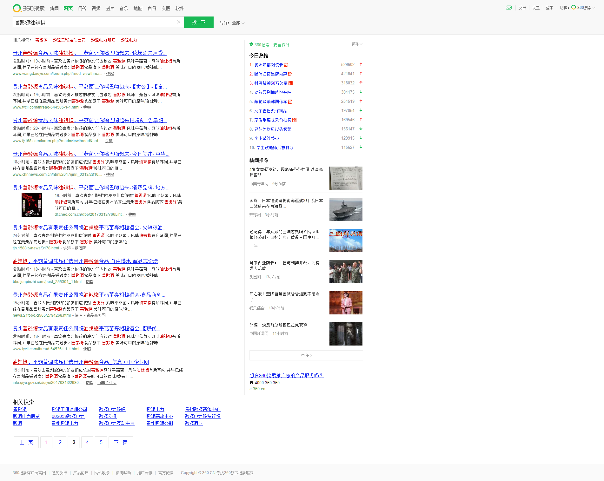
Task: Click the warship news thumbnail
Action: (x=346, y=209)
